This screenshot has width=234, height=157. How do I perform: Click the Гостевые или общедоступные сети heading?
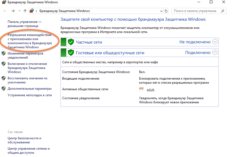[x=110, y=53]
